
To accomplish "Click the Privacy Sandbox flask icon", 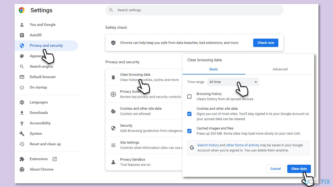I will (x=113, y=162).
